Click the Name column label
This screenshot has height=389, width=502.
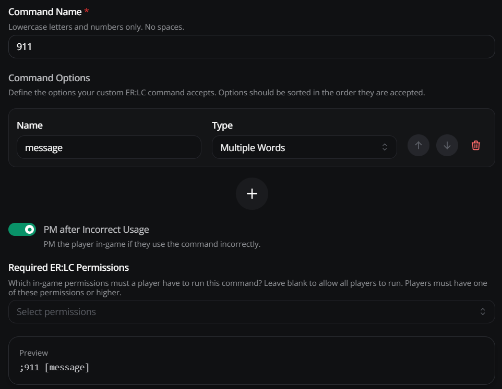29,125
